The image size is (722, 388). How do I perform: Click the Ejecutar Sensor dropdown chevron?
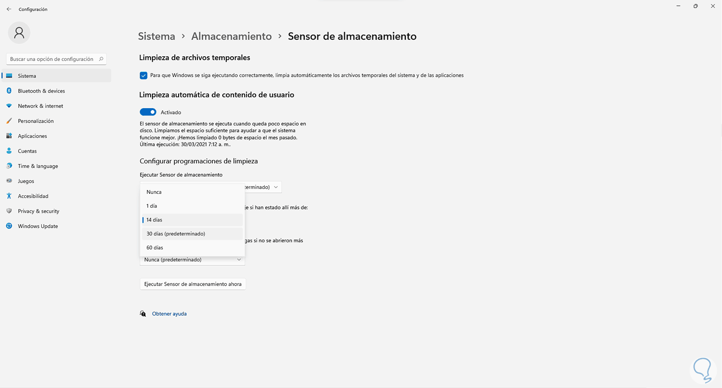[276, 187]
